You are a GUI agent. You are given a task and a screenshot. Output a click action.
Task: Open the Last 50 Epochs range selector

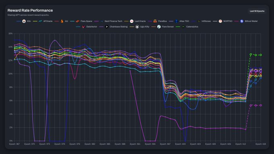257,11
